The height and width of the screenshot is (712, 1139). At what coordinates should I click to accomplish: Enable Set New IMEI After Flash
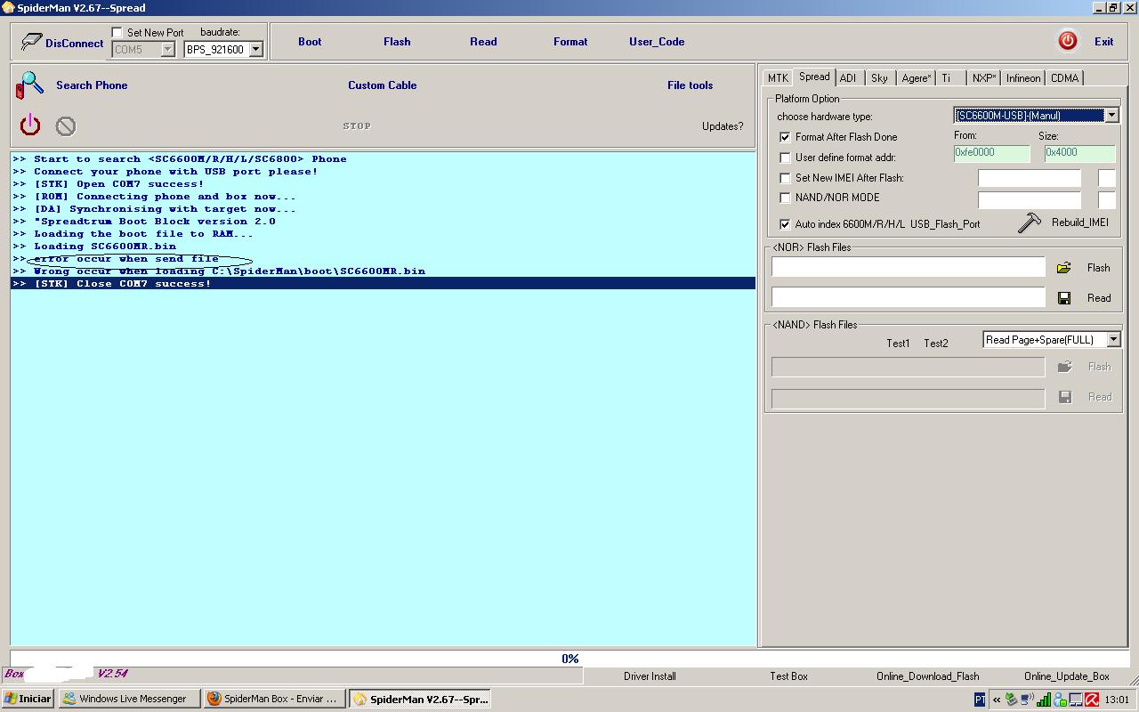point(785,178)
